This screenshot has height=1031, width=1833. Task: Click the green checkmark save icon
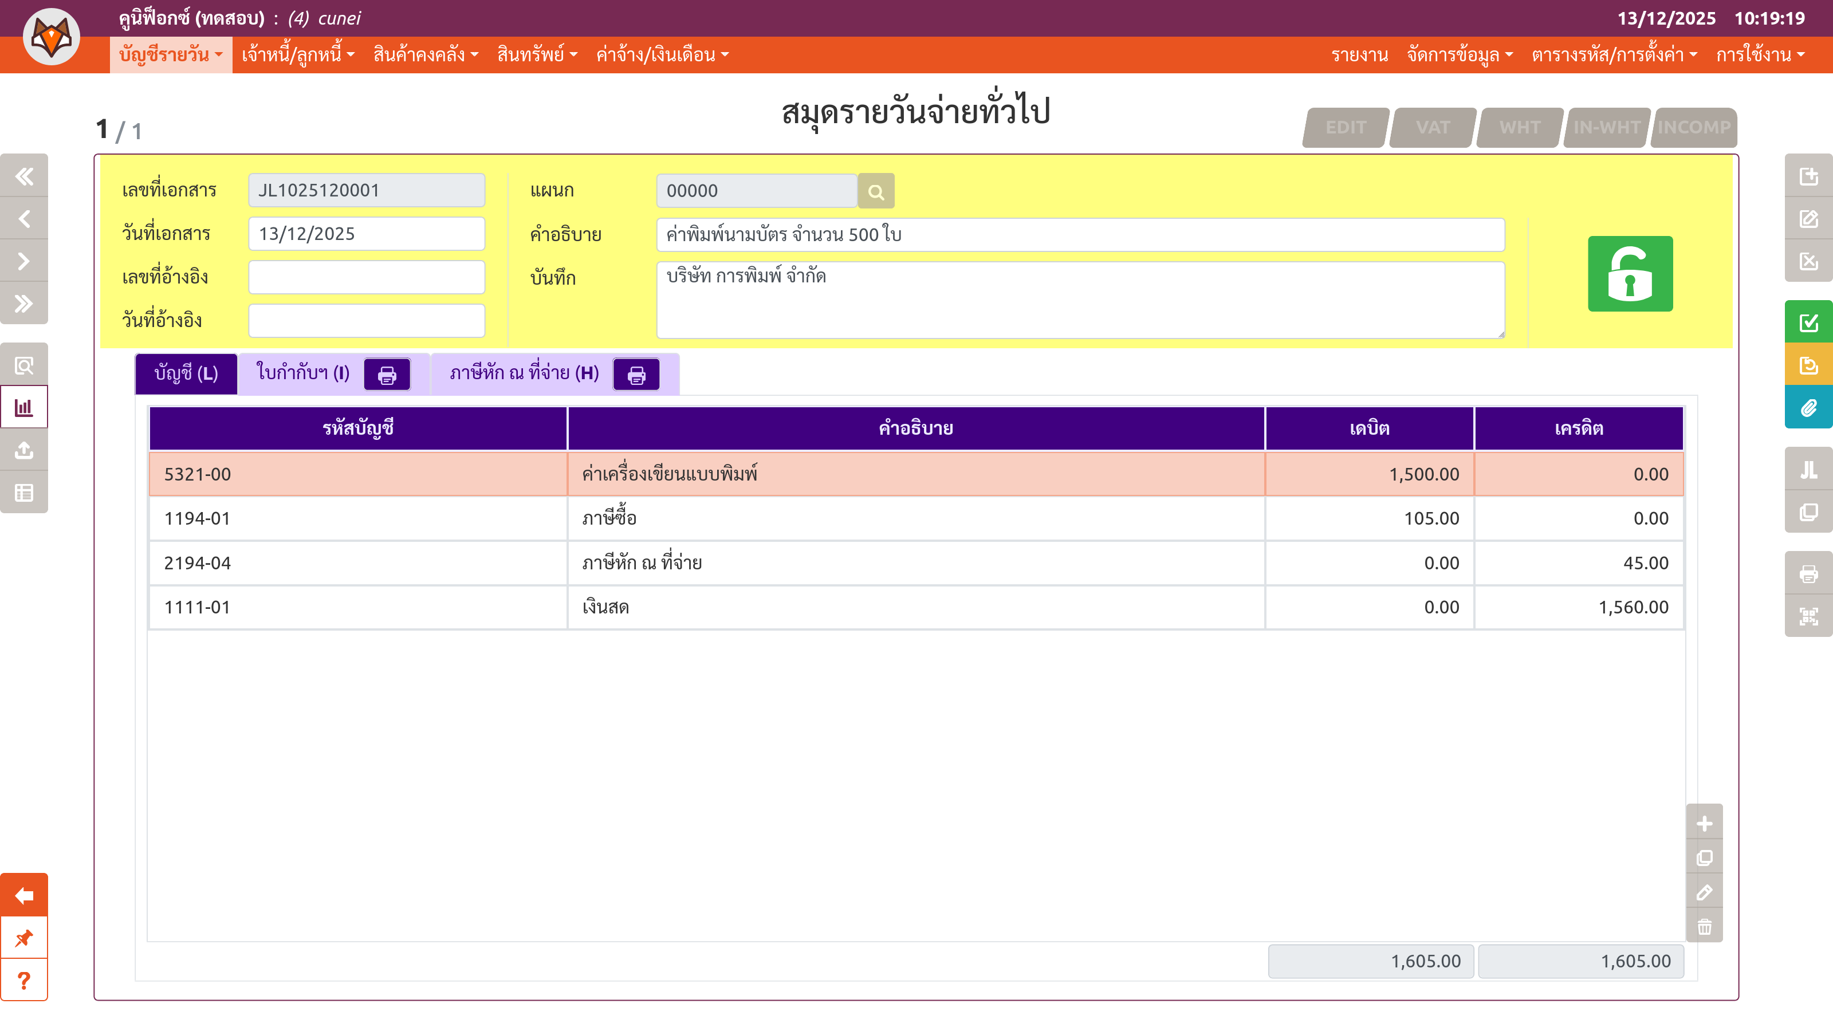1808,322
